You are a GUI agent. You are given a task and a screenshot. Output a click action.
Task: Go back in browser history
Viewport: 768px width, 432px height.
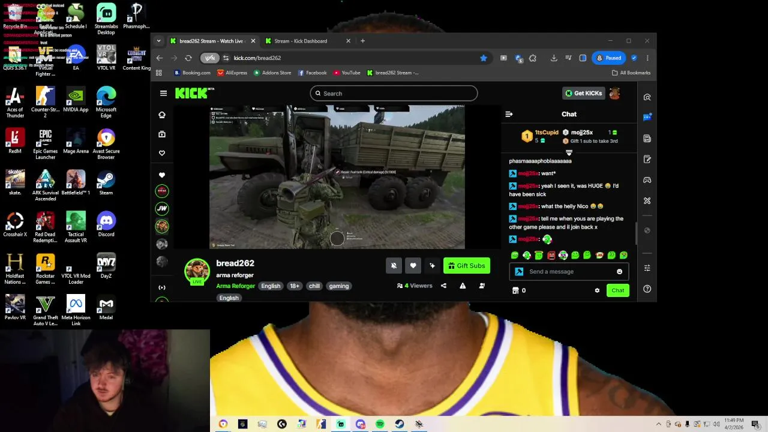(x=159, y=58)
